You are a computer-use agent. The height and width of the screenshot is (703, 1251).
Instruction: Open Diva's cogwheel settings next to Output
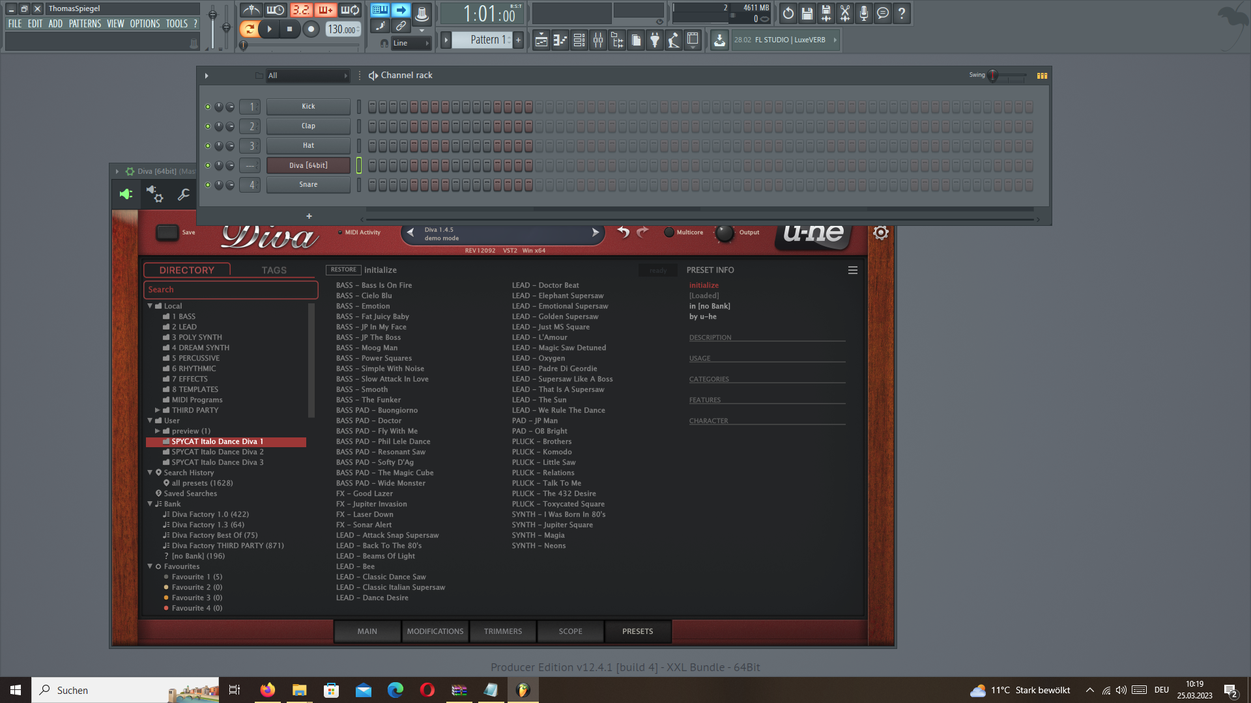(881, 232)
